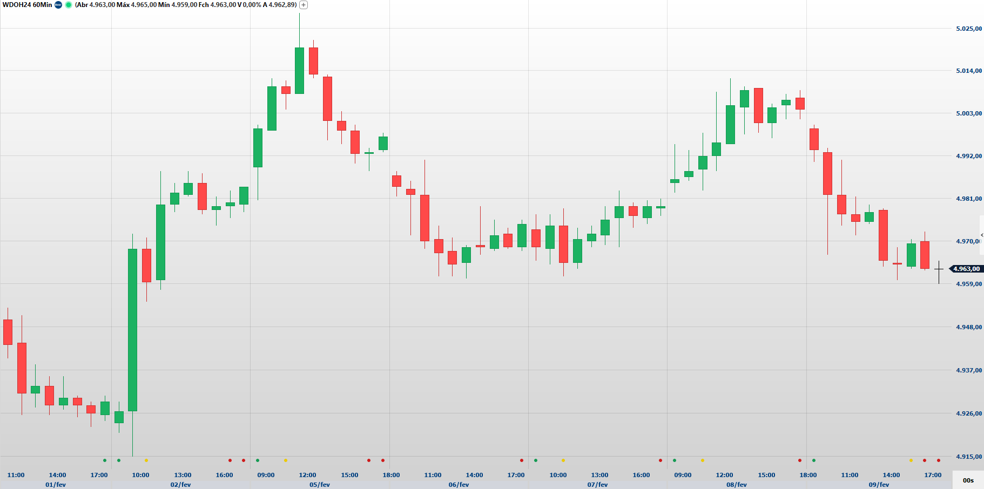
Task: Expand the side panel with the right-edge chevron
Action: point(981,235)
